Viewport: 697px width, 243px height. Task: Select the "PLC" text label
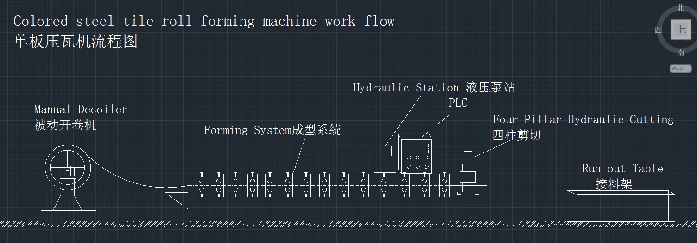(x=458, y=103)
